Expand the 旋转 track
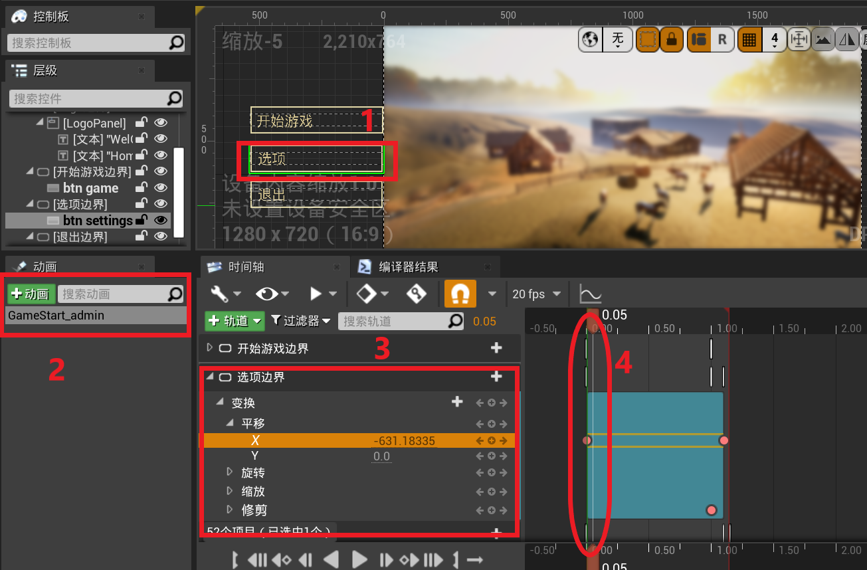Screen dimensions: 867x570 [230, 472]
